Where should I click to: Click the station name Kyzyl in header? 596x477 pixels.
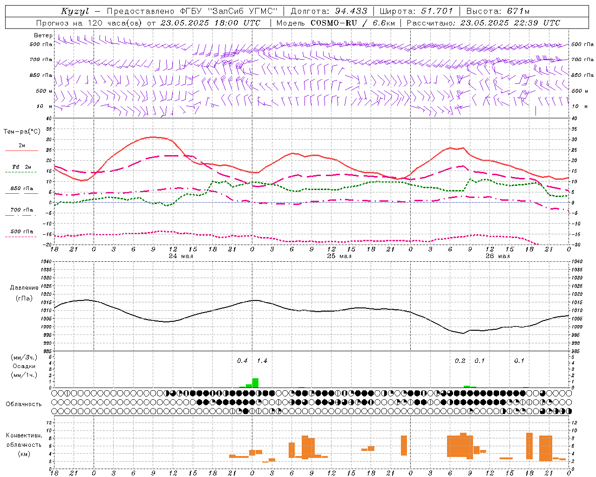pyautogui.click(x=75, y=11)
